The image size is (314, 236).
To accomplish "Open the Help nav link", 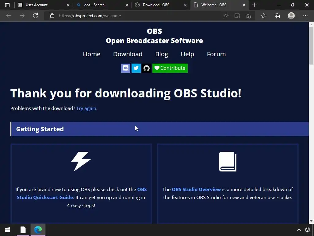I will 187,54.
